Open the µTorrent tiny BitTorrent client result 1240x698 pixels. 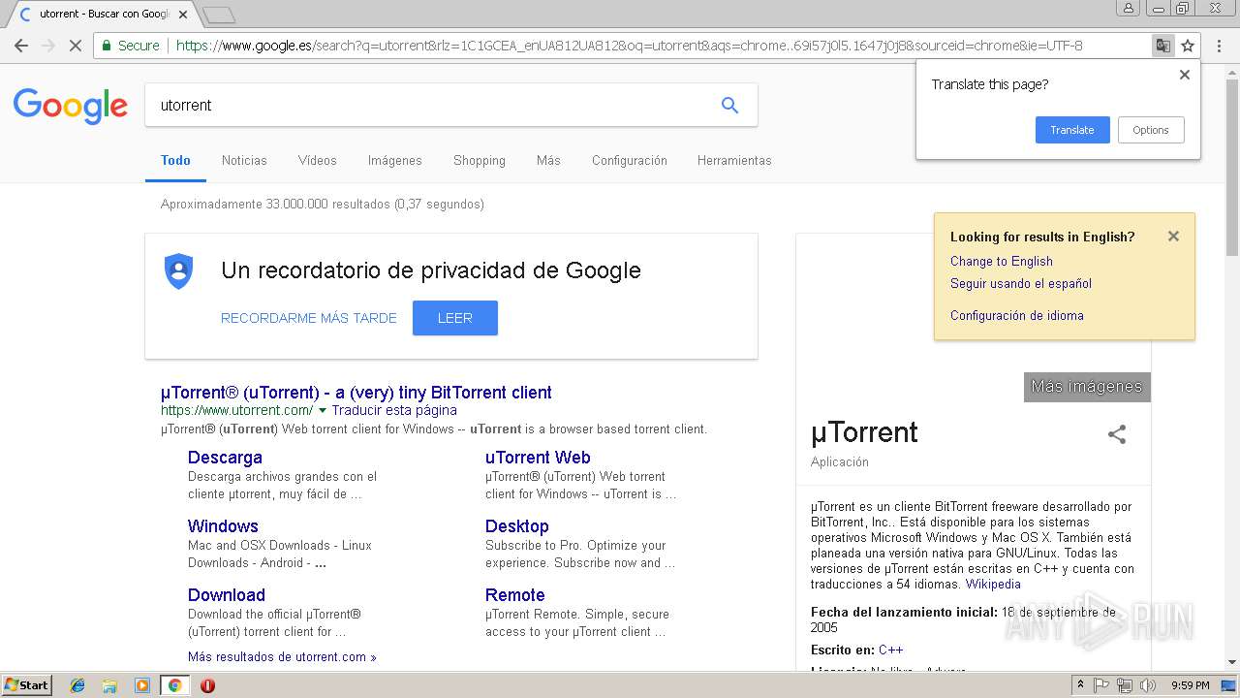coord(356,393)
